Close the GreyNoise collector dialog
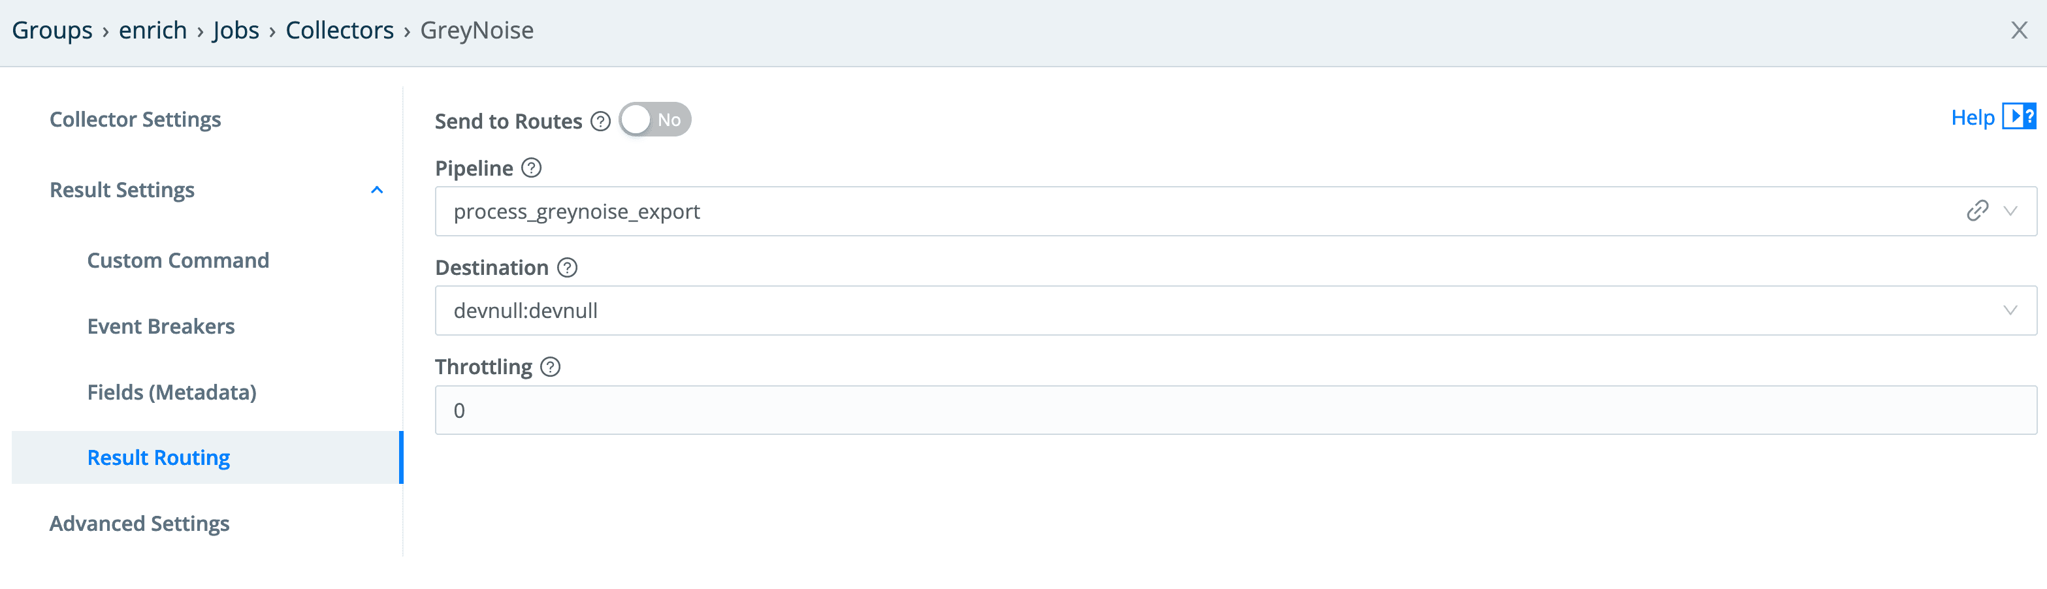Screen dimensions: 2047x589 coord(2019,30)
